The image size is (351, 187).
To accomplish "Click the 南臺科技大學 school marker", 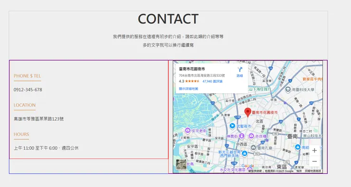I will 288,89.
